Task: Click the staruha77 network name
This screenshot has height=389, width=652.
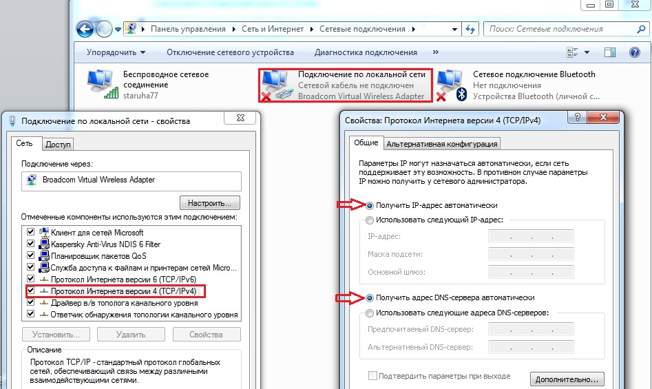Action: click(140, 96)
